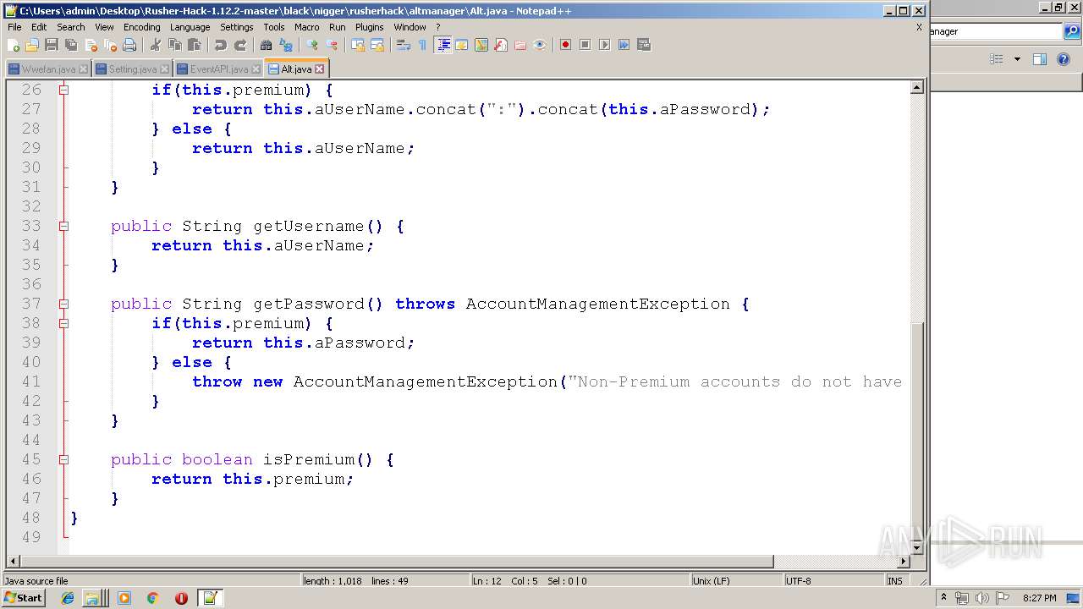Open Explorer help question mark icon
Viewport: 1083px width, 609px height.
pos(1064,59)
